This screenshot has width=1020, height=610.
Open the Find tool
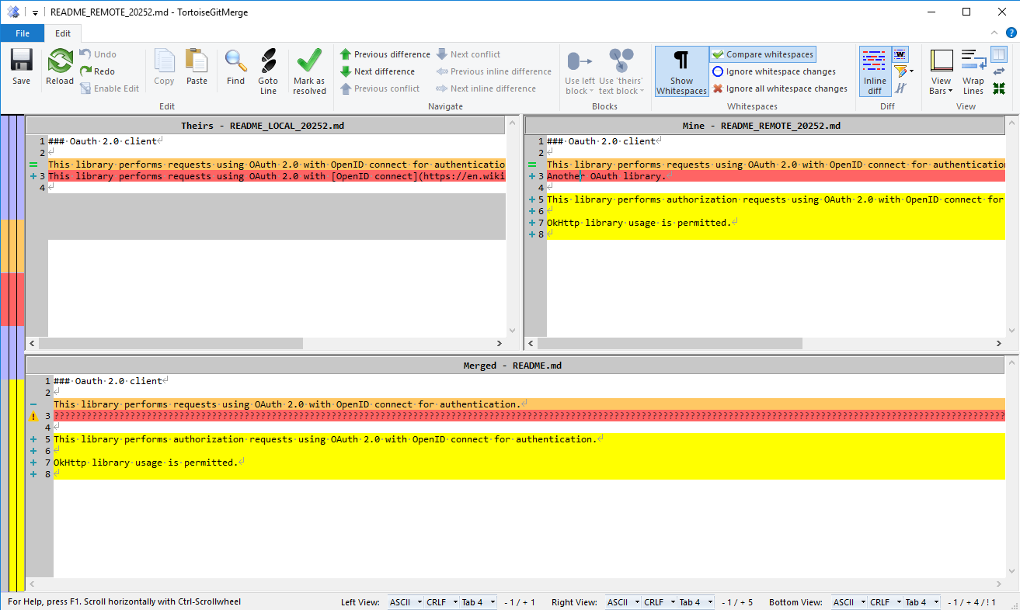pyautogui.click(x=235, y=67)
